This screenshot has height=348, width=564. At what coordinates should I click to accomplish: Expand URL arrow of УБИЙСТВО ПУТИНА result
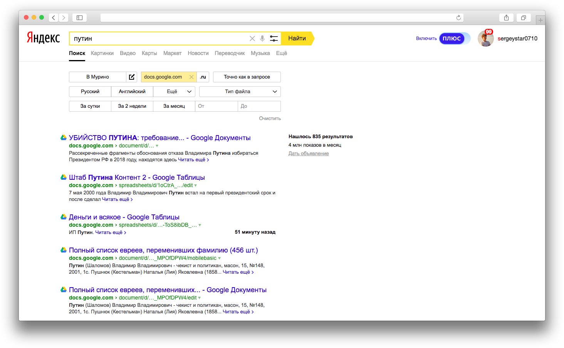click(157, 146)
